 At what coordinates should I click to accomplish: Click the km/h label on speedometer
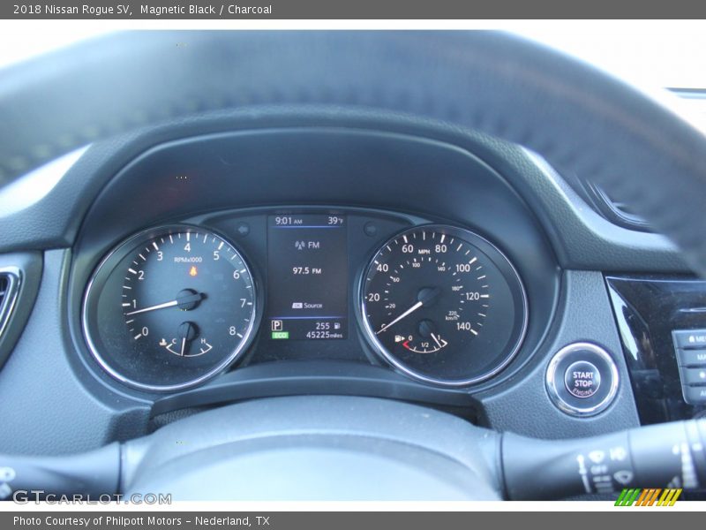(452, 318)
